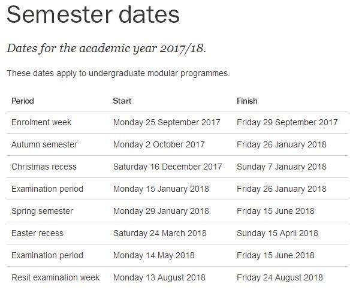The image size is (353, 296).
Task: Click the Christmas recess row label
Action: pyautogui.click(x=44, y=167)
